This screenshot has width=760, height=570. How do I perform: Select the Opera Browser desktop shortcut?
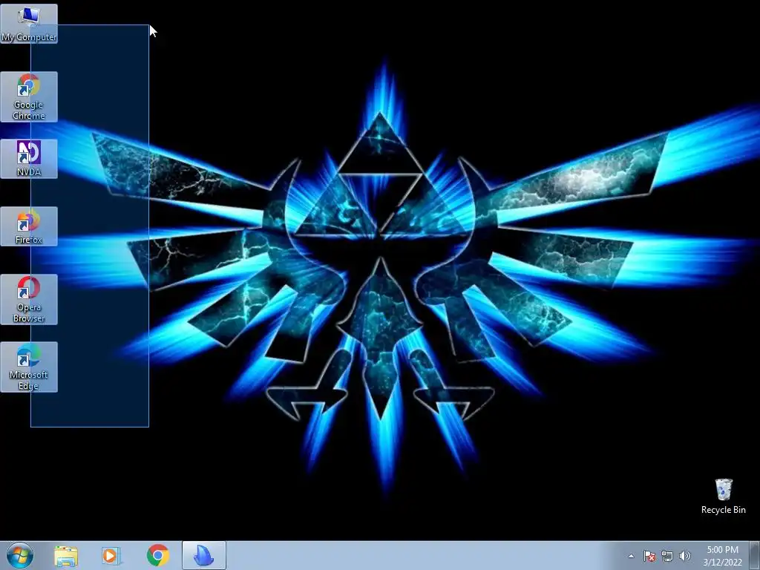pos(29,300)
